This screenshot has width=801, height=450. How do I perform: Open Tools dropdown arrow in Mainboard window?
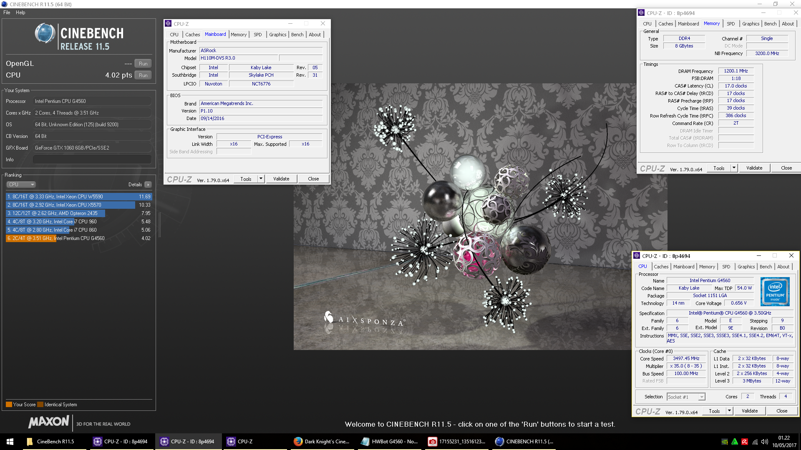click(261, 179)
